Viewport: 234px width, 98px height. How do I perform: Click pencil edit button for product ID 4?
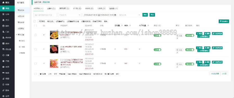point(199,62)
